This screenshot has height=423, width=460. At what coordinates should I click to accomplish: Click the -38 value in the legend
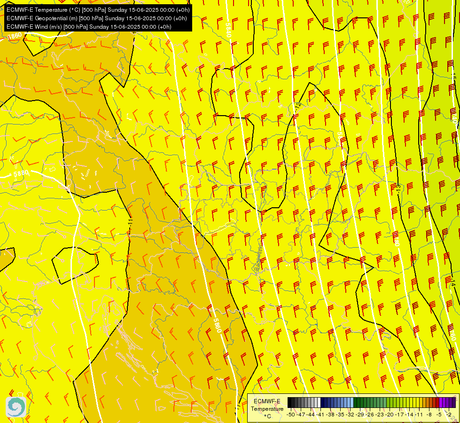click(x=330, y=415)
